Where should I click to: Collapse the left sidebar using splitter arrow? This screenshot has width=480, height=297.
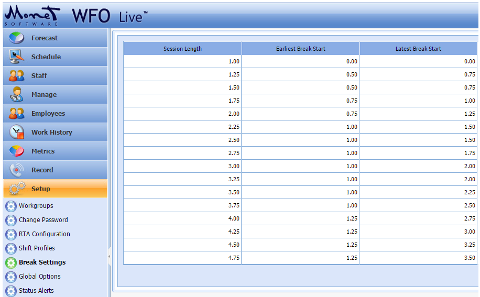(110, 256)
